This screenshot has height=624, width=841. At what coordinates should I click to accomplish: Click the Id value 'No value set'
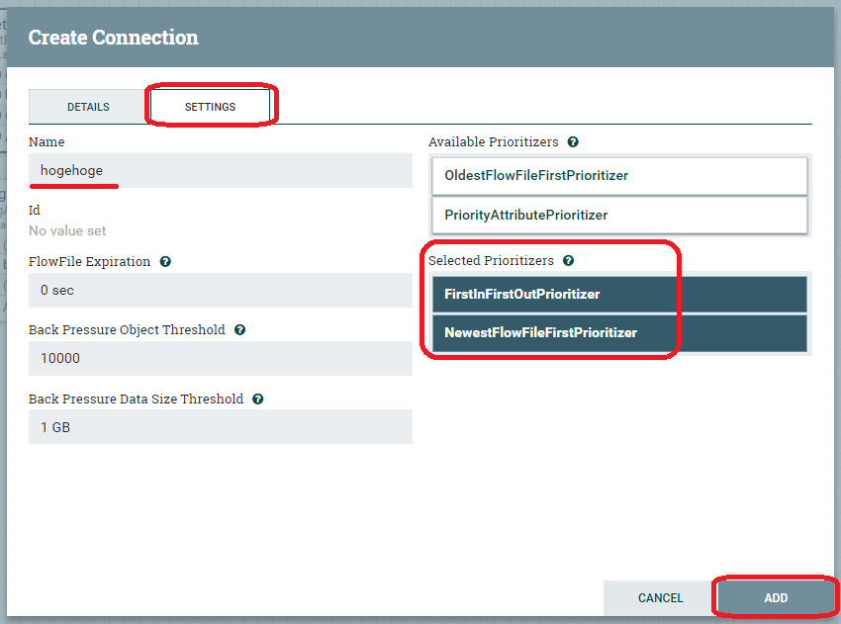pyautogui.click(x=67, y=230)
